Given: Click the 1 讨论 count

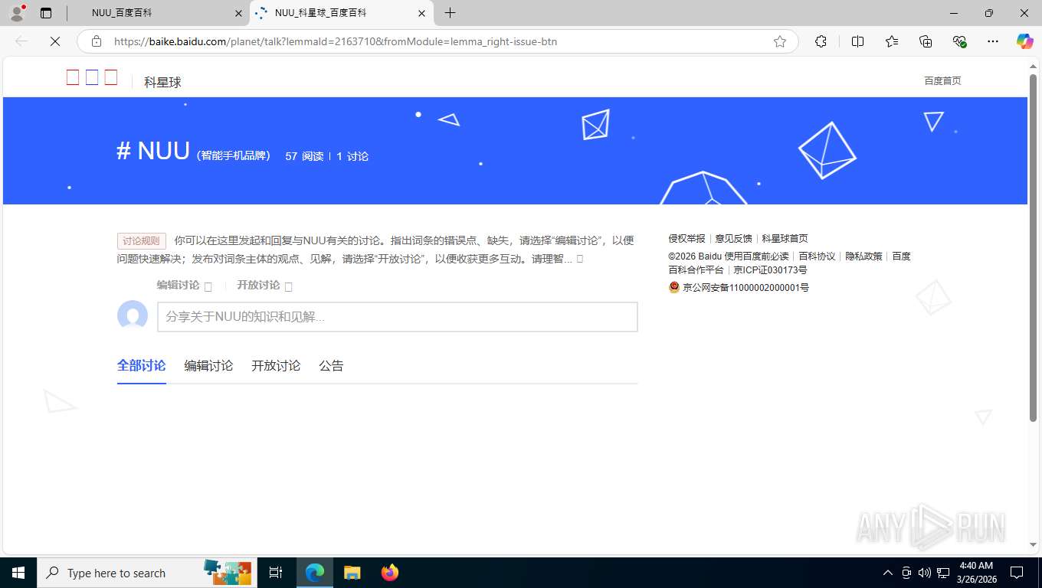Looking at the screenshot, I should pos(352,156).
